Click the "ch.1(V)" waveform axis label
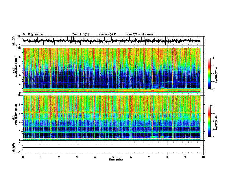 (14, 41)
